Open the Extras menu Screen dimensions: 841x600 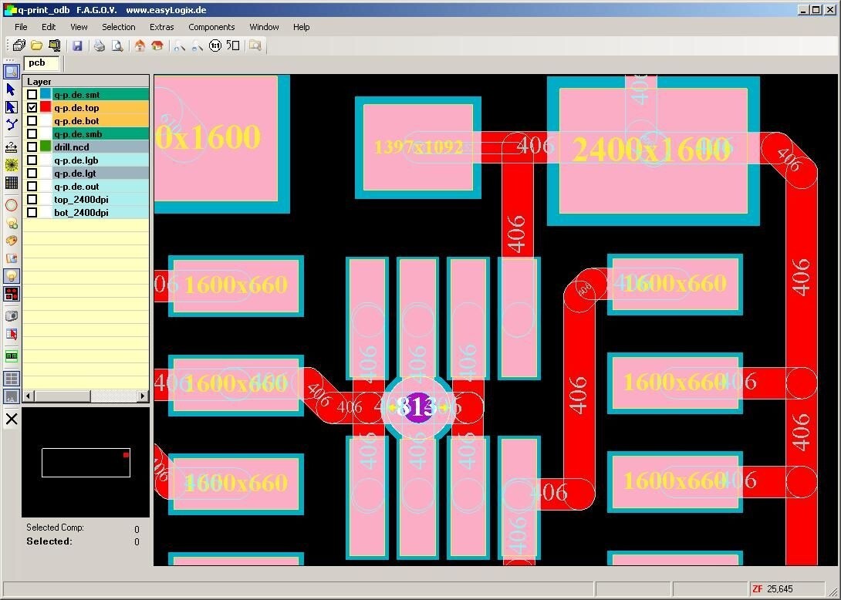161,26
